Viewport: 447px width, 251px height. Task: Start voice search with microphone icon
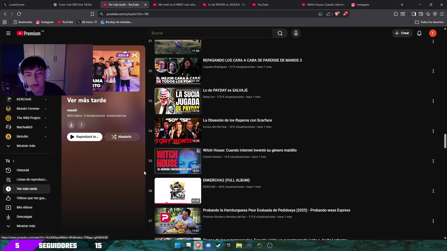[296, 33]
